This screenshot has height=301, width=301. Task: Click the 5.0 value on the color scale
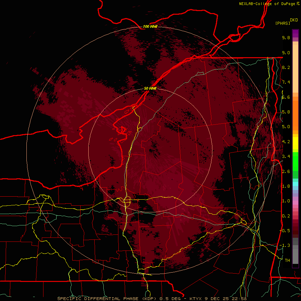[286, 127]
